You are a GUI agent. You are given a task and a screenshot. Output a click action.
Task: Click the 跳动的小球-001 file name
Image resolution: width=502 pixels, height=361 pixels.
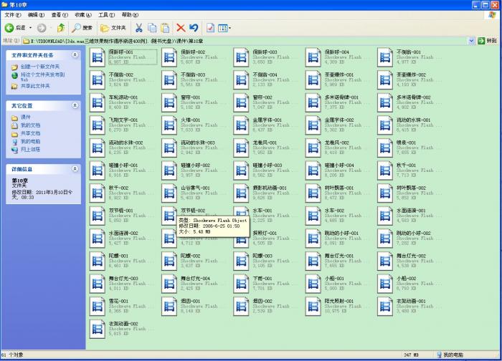point(341,233)
